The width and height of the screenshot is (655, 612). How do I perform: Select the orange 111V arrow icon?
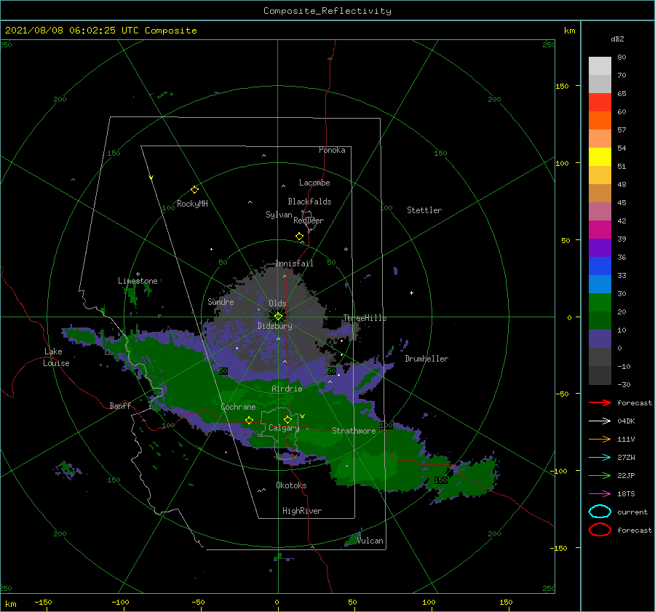click(x=600, y=439)
